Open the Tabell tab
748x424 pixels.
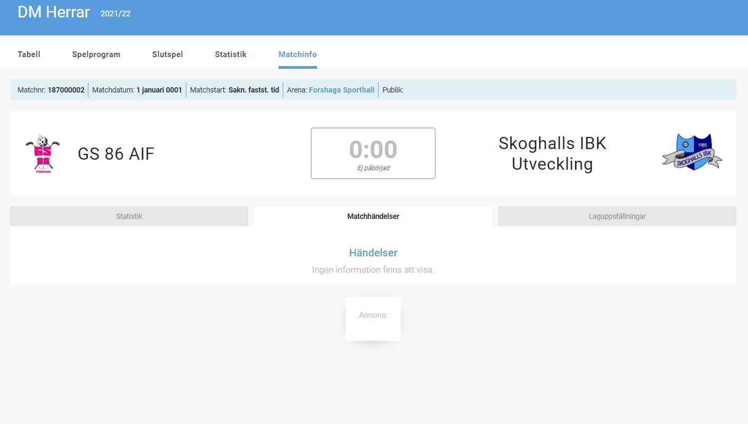tap(29, 54)
